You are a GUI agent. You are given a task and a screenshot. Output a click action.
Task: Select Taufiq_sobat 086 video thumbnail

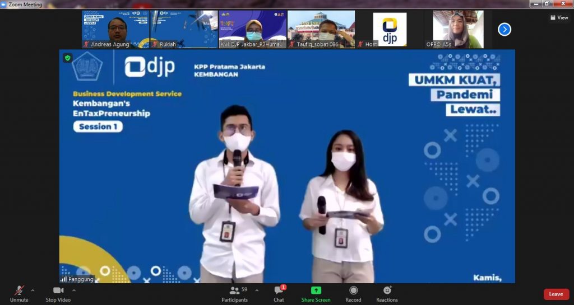[321, 29]
